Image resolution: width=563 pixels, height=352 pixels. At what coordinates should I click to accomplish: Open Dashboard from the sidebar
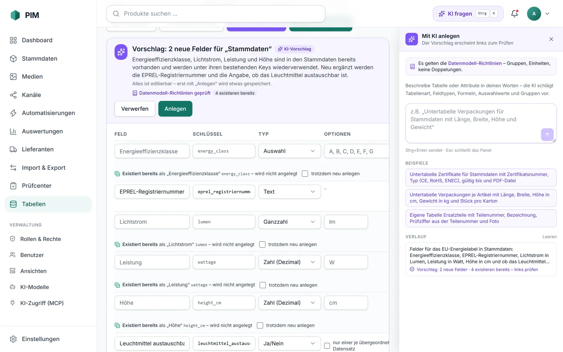[x=48, y=40]
